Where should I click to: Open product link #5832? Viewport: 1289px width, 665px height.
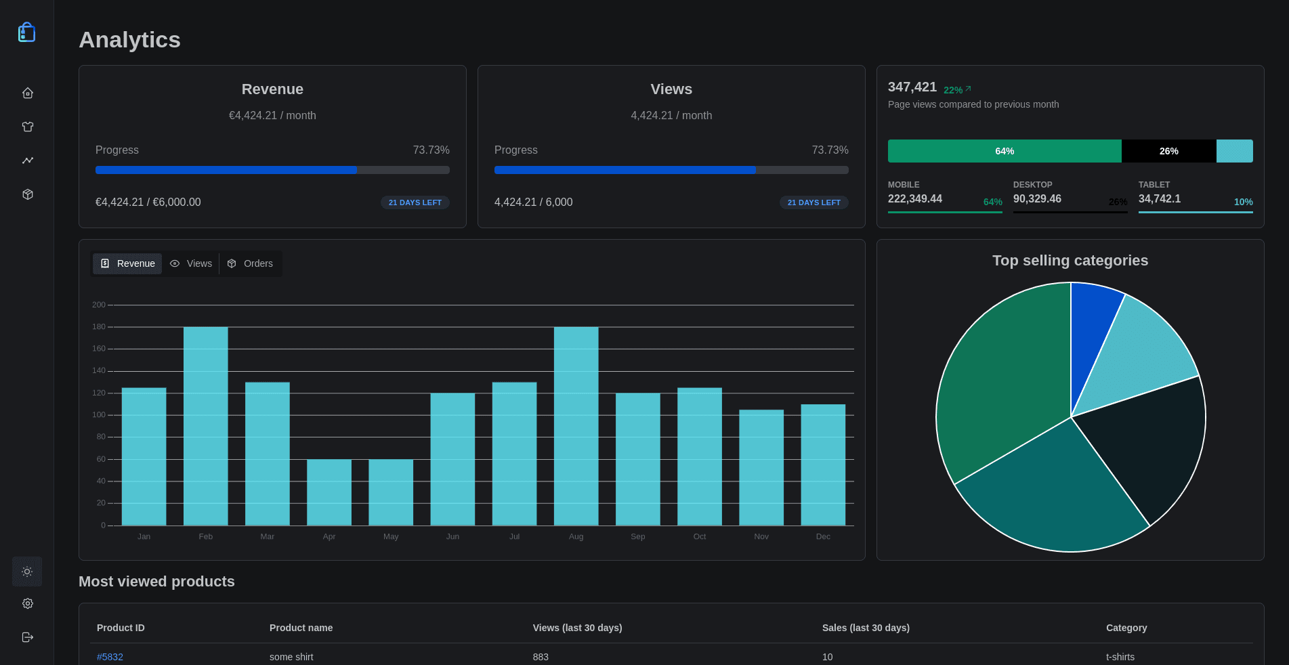tap(110, 657)
